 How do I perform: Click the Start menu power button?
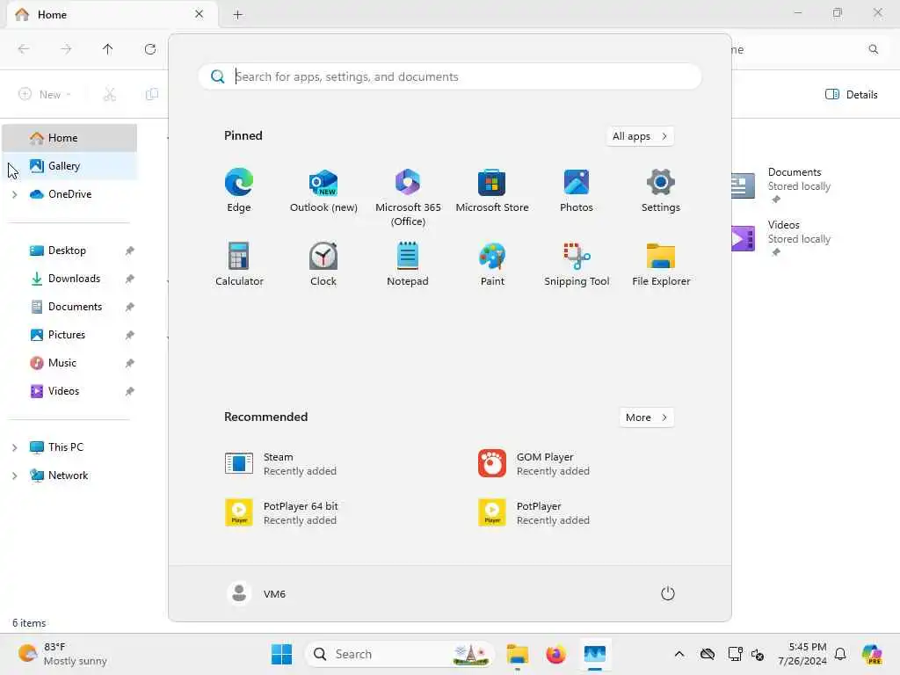click(668, 593)
